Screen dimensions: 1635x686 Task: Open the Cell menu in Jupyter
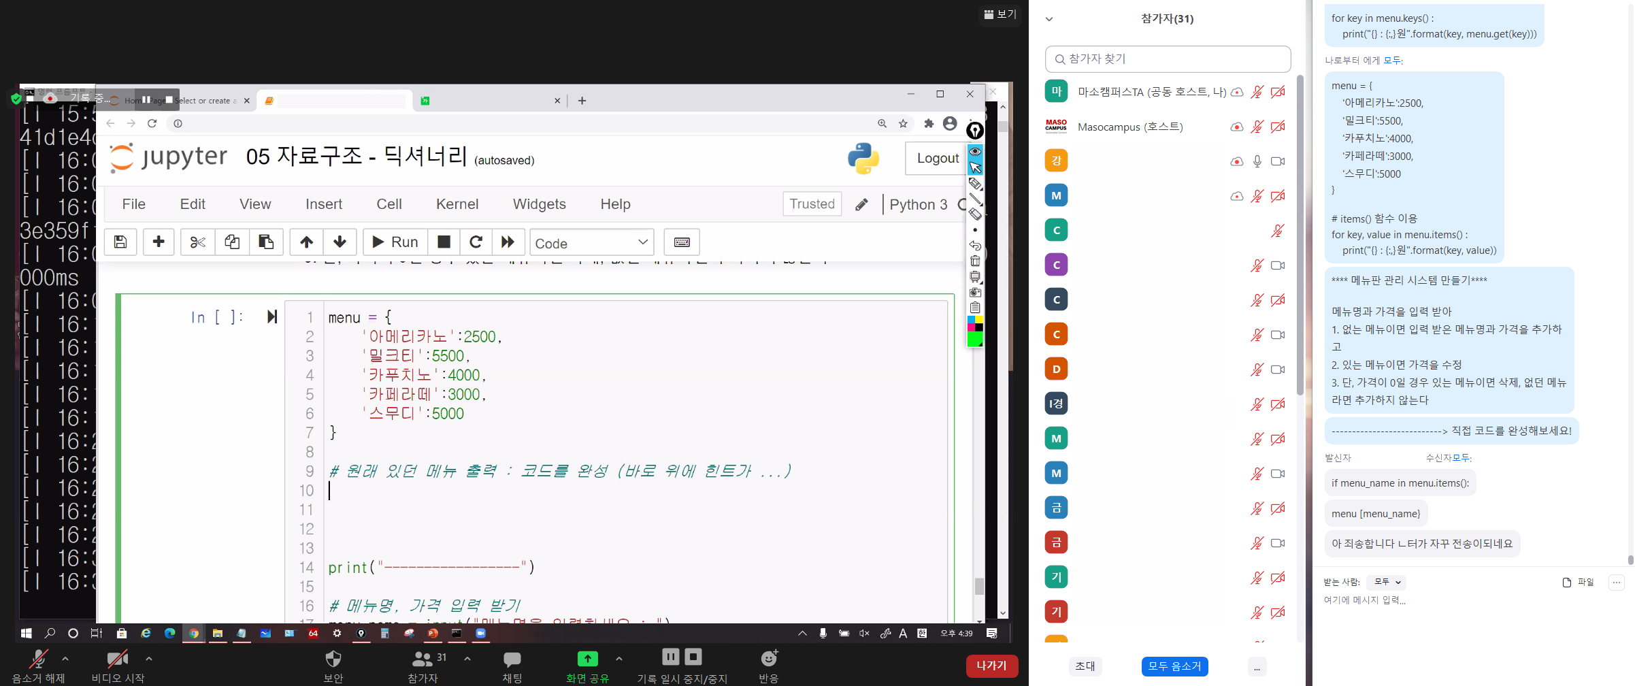[x=389, y=204]
